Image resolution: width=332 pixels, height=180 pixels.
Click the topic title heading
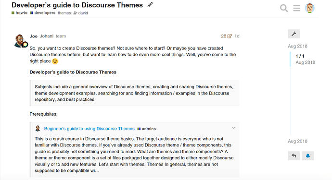click(x=77, y=5)
